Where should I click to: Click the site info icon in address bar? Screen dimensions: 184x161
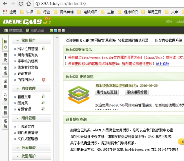(x=38, y=4)
